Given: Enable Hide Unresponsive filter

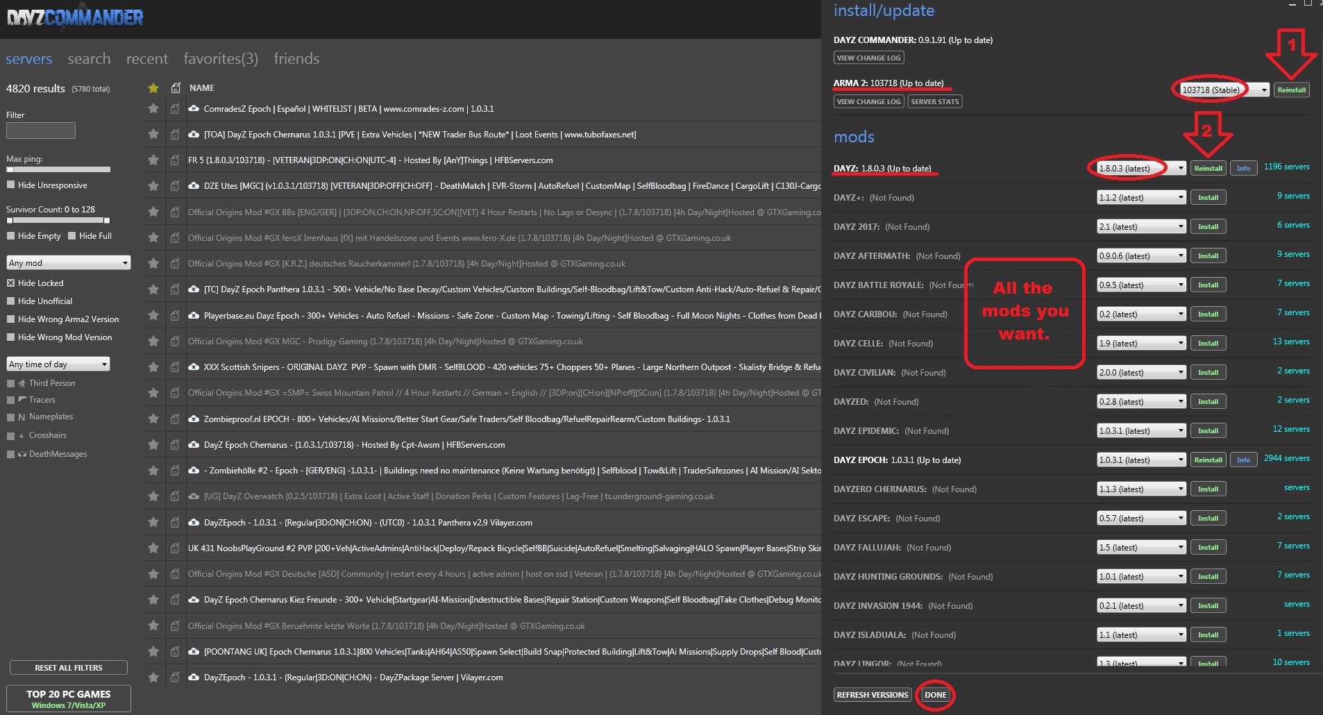Looking at the screenshot, I should [10, 185].
